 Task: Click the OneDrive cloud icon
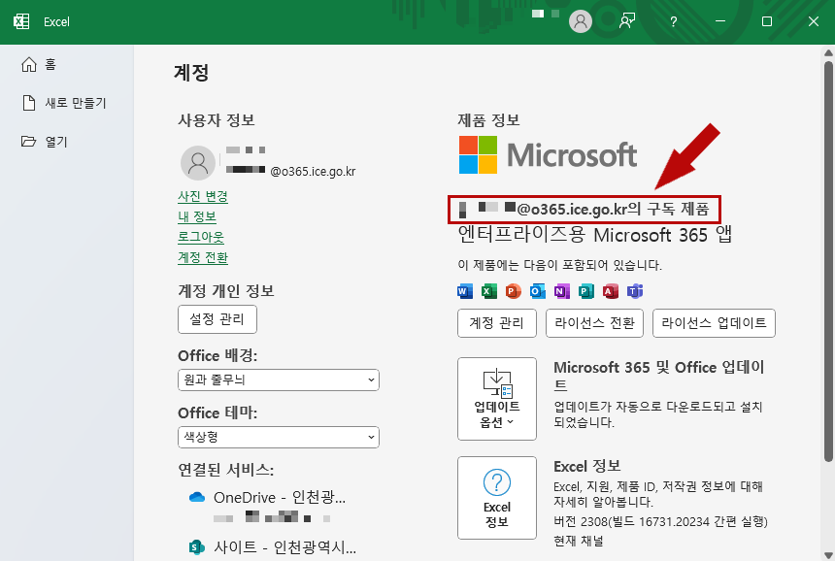click(x=197, y=497)
